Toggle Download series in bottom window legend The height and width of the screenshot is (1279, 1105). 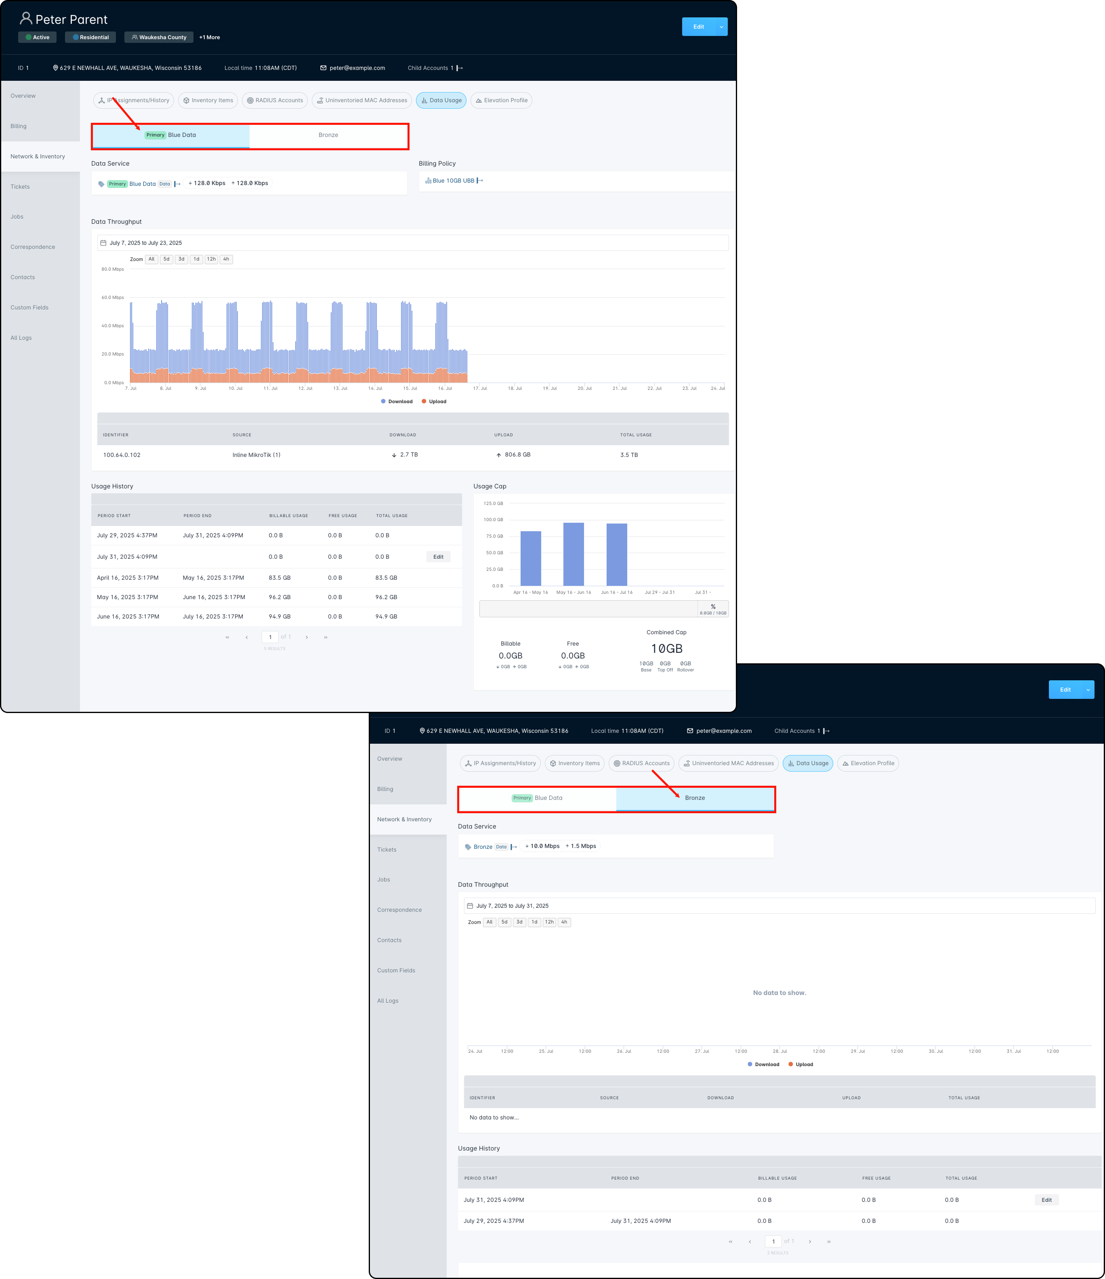coord(763,1064)
